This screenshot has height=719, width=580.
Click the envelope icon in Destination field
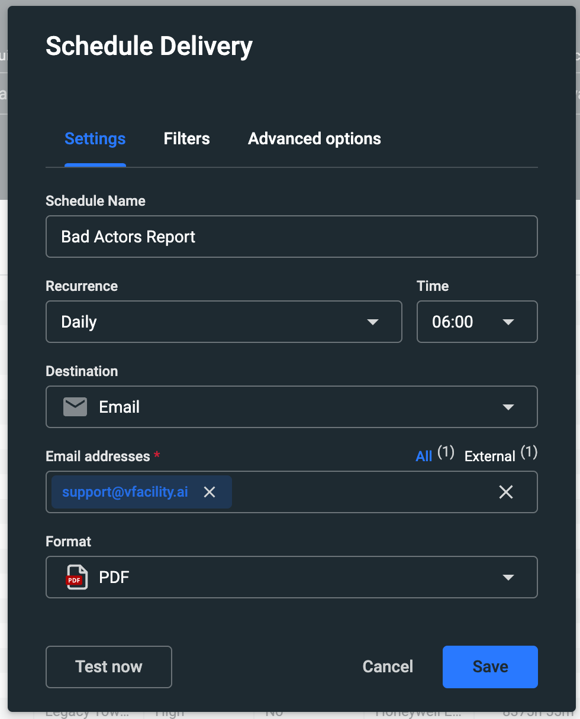pyautogui.click(x=75, y=407)
